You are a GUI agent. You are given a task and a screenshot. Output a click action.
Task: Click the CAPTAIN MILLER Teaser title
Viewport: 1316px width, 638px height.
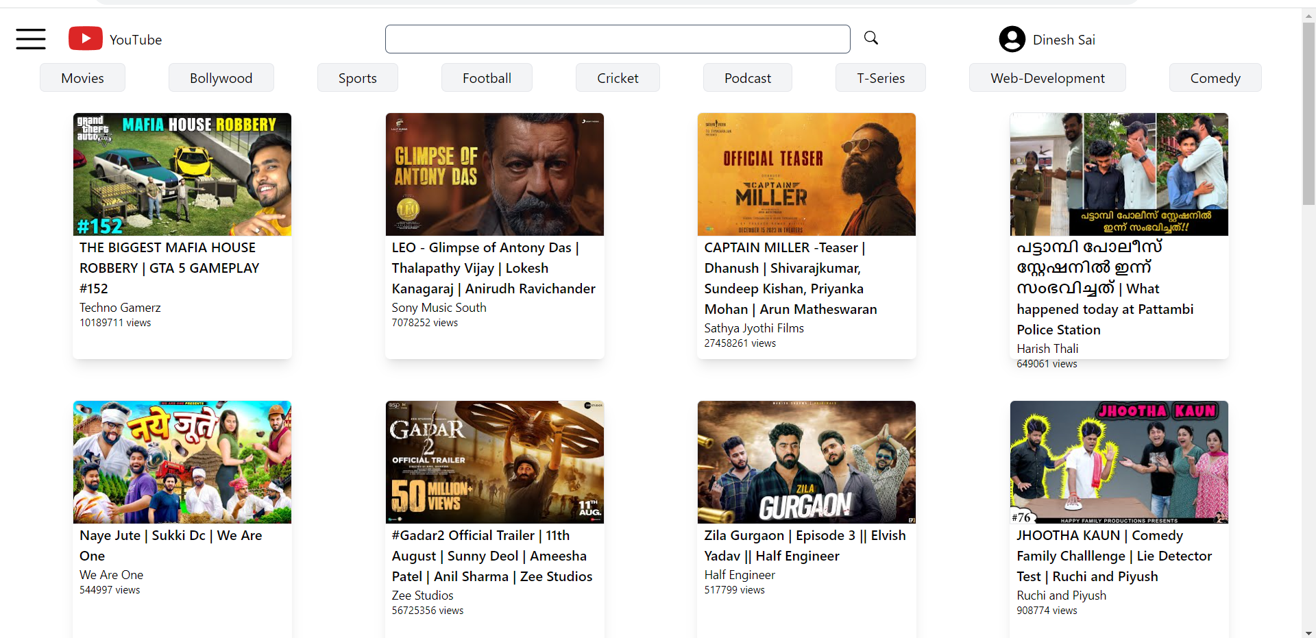791,278
